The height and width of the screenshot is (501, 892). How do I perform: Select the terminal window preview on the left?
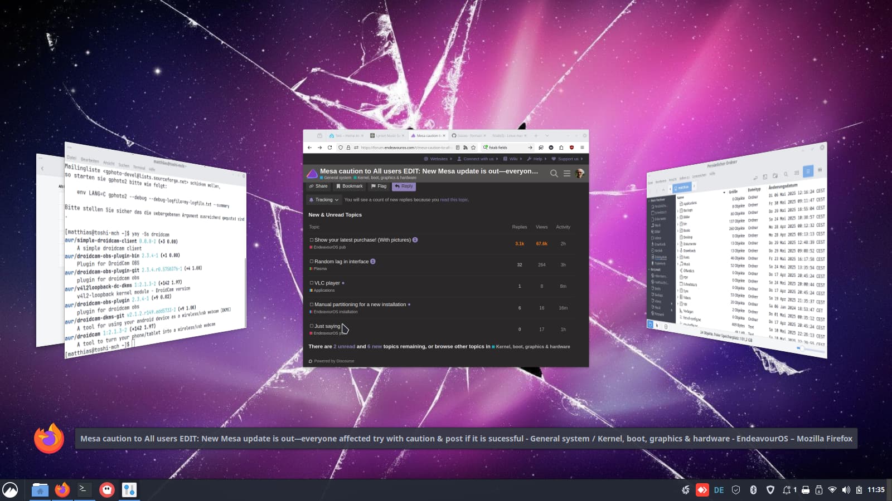click(155, 250)
